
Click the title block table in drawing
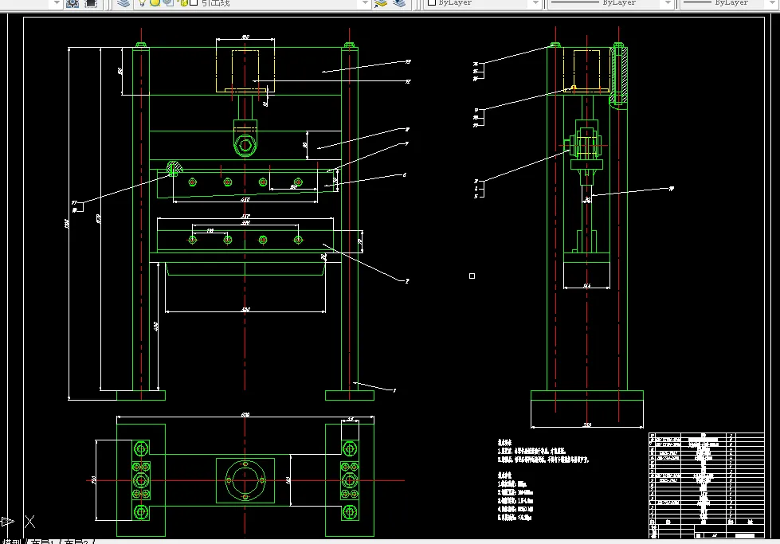707,485
